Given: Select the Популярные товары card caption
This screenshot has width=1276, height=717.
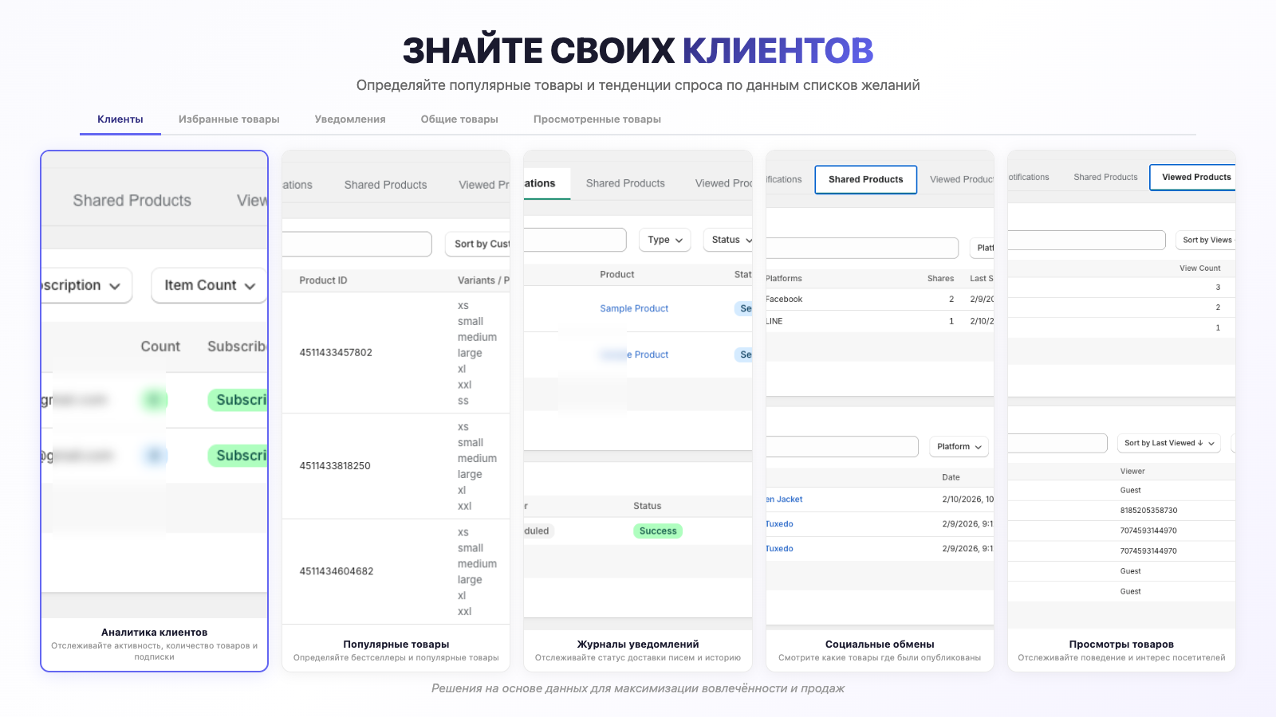Looking at the screenshot, I should click(396, 645).
